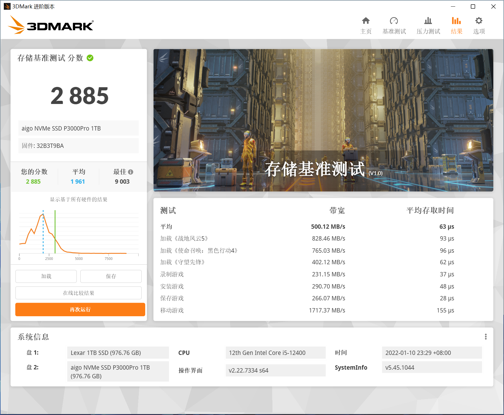504x415 pixels.
Task: Click the benchmark gauge icon
Action: coord(394,21)
